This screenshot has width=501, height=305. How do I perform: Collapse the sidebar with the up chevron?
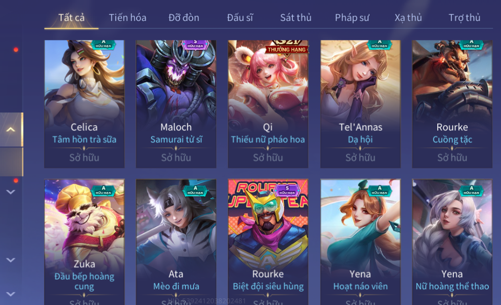coord(11,130)
